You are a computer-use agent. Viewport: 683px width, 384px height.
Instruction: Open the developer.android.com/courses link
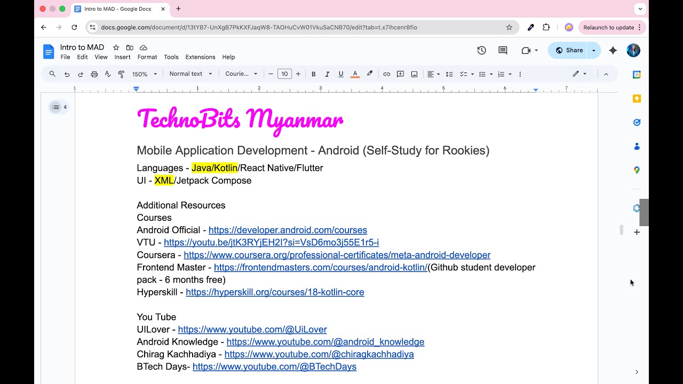288,230
